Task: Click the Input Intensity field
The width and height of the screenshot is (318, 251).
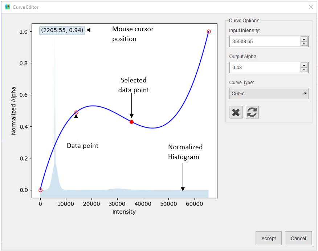Action: point(265,41)
